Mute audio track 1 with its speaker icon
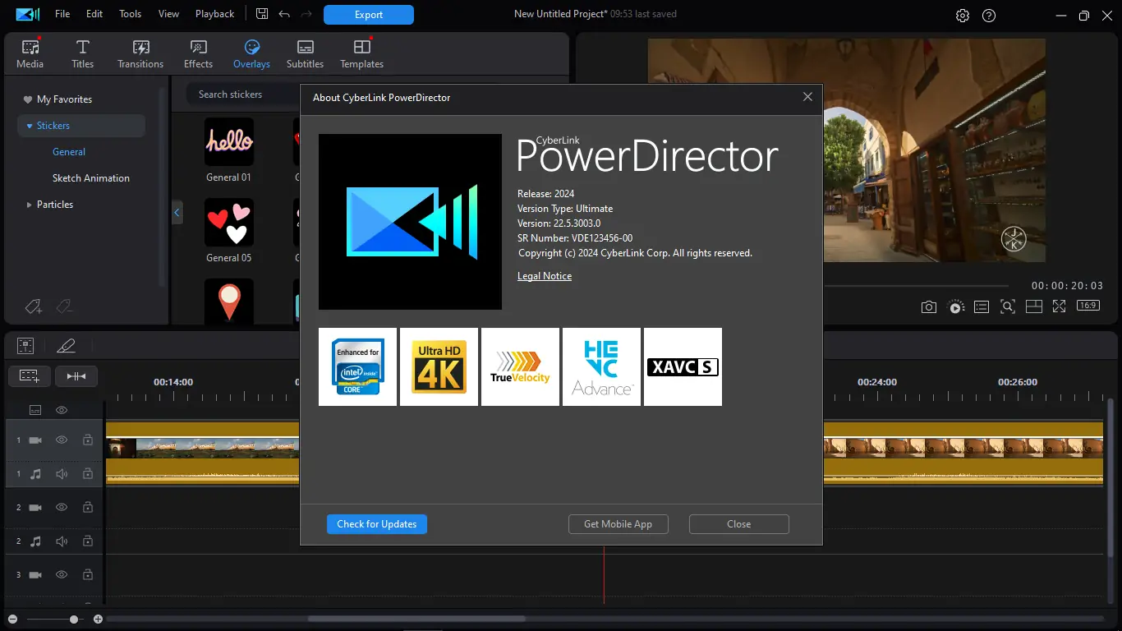Image resolution: width=1122 pixels, height=631 pixels. tap(62, 474)
